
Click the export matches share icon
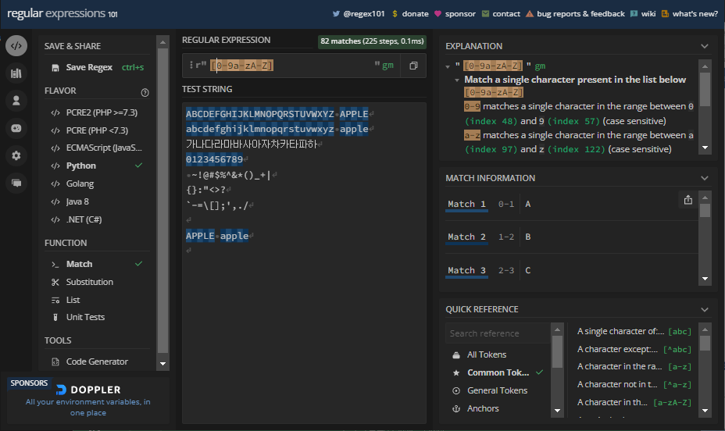tap(688, 200)
